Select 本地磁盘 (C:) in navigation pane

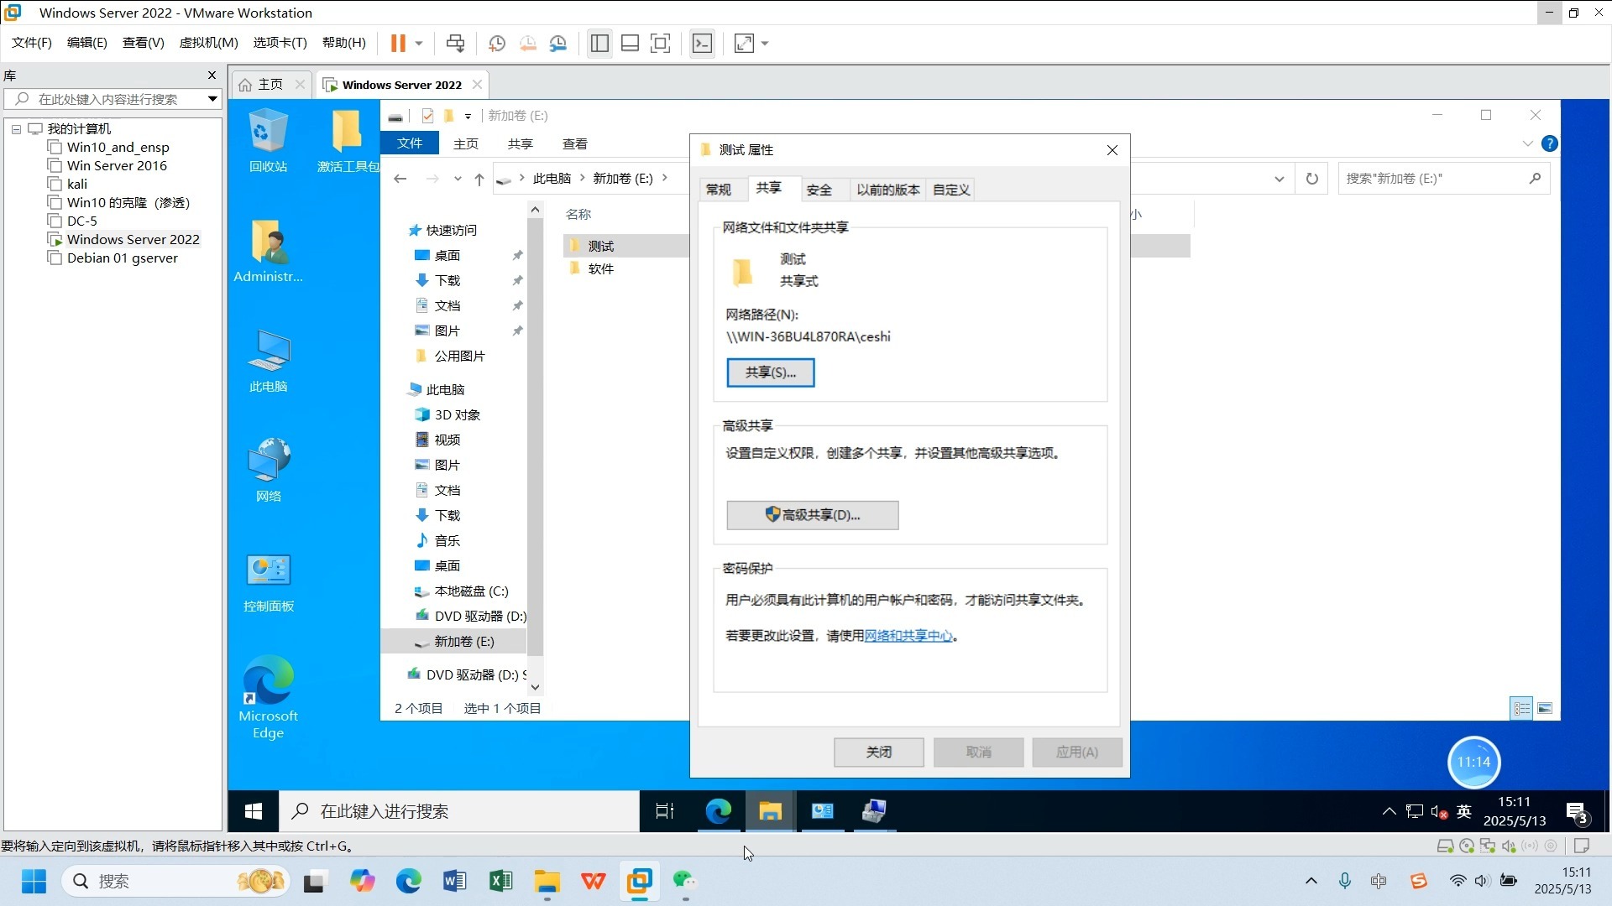(471, 591)
